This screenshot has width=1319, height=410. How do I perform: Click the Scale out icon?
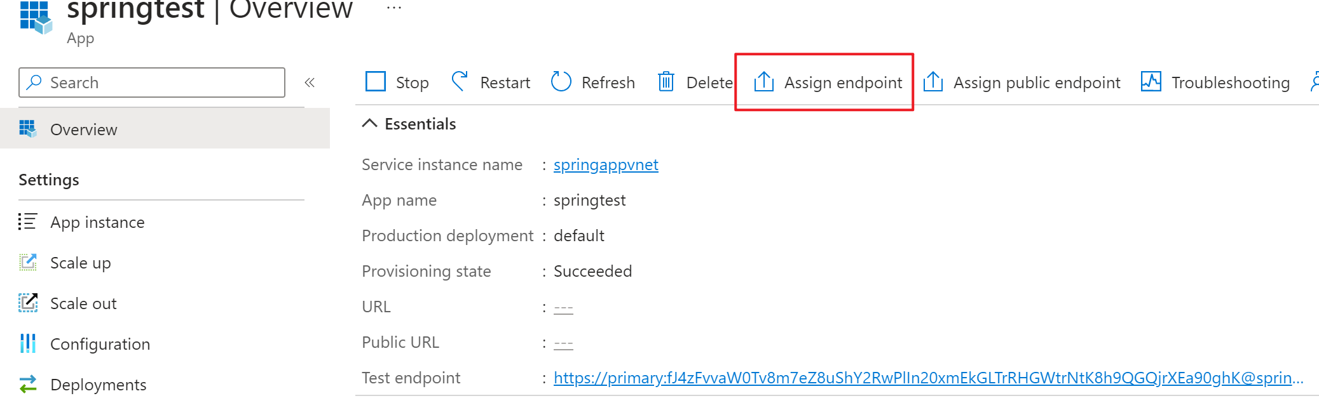click(x=28, y=303)
